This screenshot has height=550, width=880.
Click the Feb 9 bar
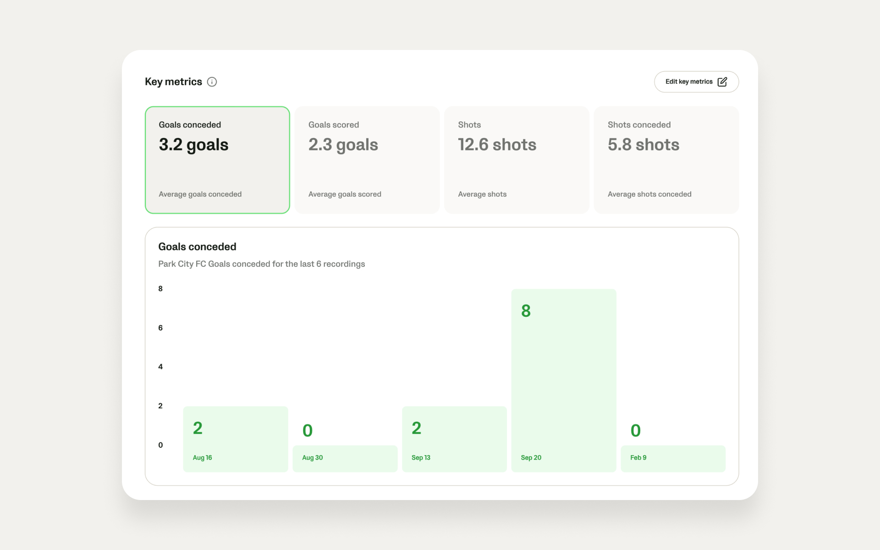point(673,458)
